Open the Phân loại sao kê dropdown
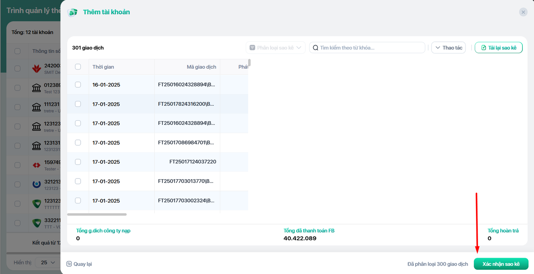 [x=276, y=48]
